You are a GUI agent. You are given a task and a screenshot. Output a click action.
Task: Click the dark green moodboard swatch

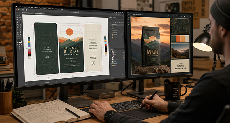pos(173,39)
